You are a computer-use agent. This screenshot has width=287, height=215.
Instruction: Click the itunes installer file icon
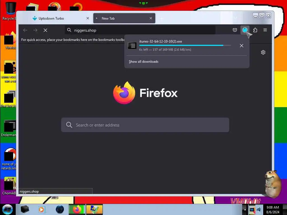point(132,46)
